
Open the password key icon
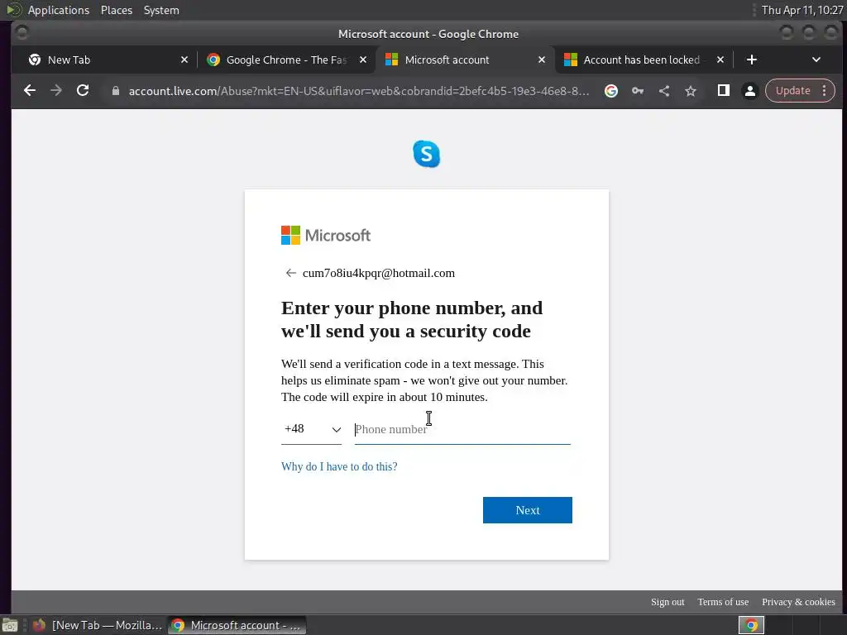pos(638,91)
